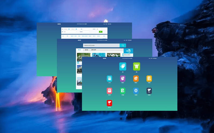214x133 pixels.
Task: Click the cyan magnifier search button
Action: [x=123, y=46]
